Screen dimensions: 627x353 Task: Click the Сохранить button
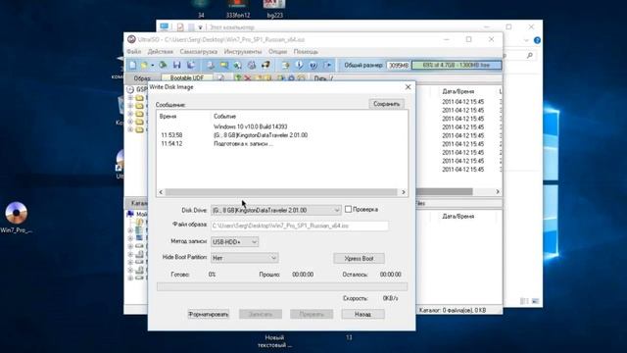coord(386,104)
